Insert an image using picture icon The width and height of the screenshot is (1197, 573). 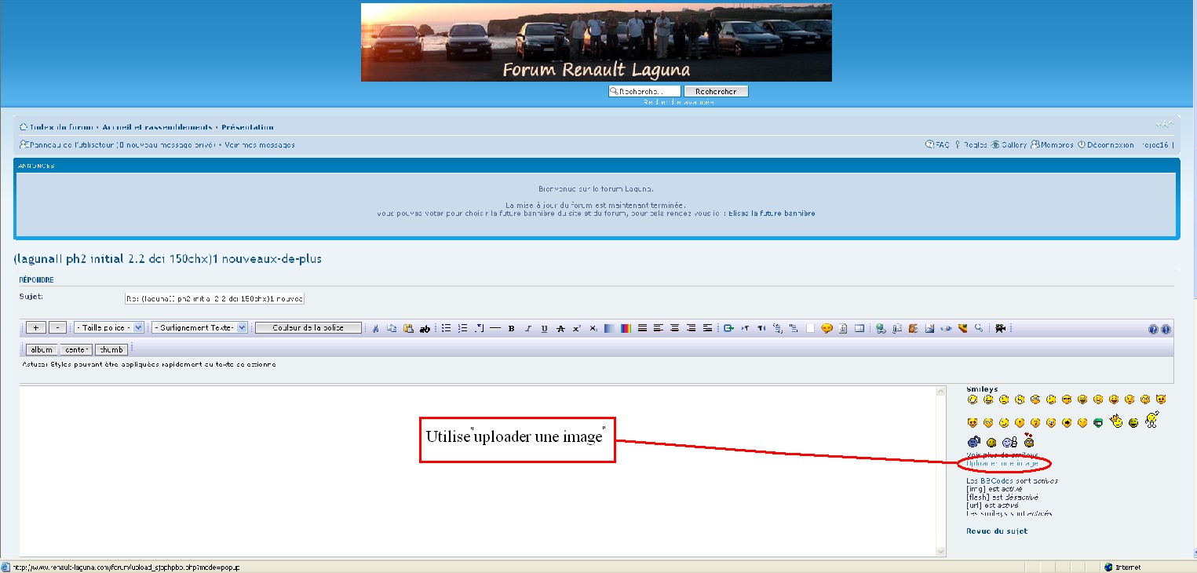point(930,328)
